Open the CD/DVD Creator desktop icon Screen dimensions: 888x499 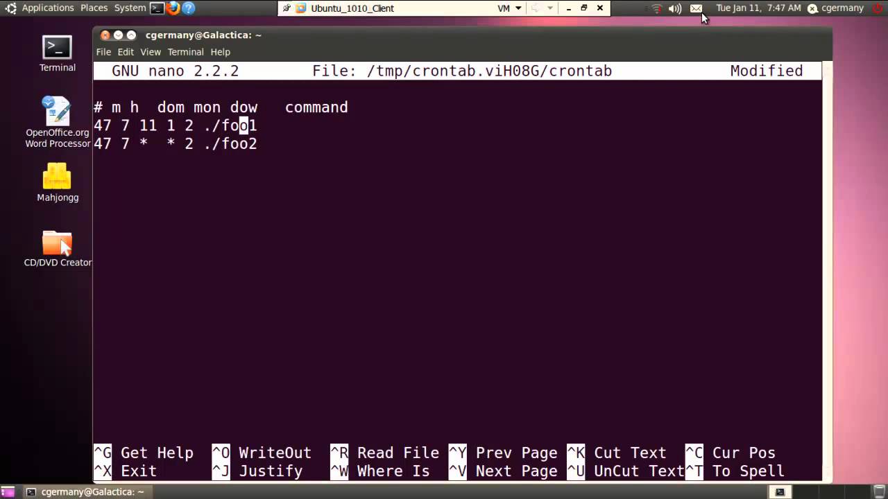57,249
